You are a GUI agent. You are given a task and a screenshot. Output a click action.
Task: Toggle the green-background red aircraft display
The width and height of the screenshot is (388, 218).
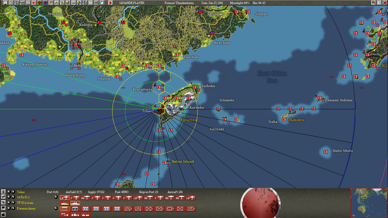39,3
